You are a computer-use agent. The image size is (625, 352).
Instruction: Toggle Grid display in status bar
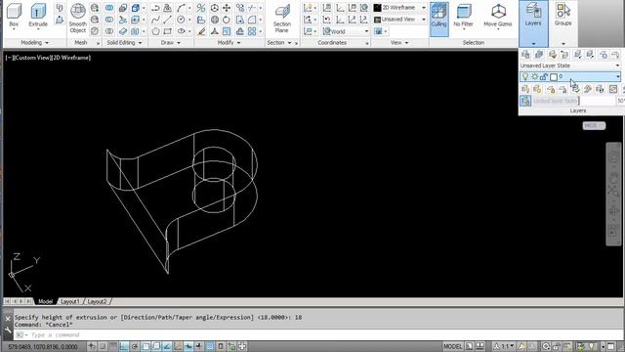(113, 346)
